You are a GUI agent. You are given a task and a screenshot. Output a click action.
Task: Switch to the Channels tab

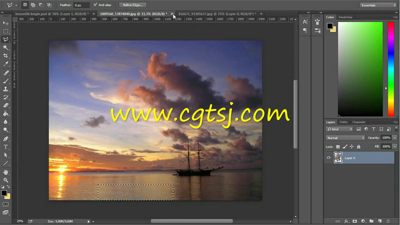click(358, 122)
